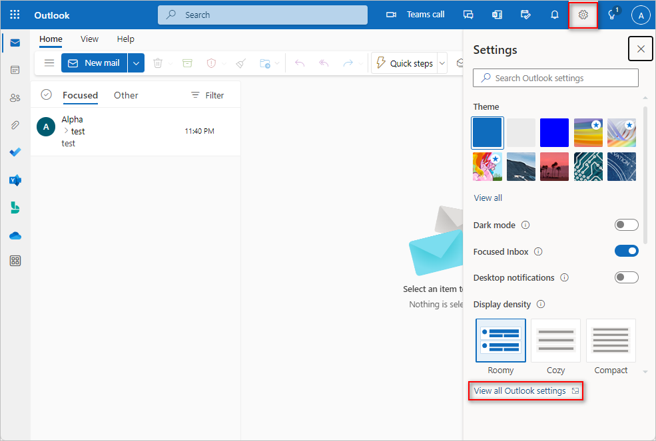Select the Focused inbox tab

pyautogui.click(x=81, y=95)
